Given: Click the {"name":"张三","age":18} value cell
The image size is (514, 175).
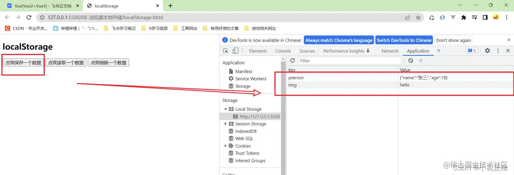Looking at the screenshot, I should point(456,78).
